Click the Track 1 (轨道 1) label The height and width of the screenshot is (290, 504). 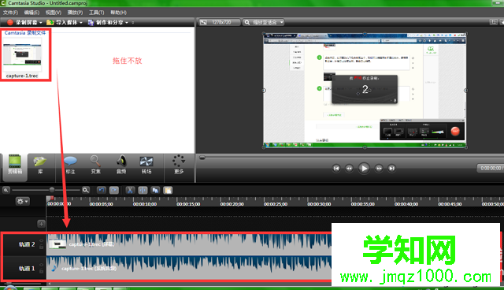27,269
